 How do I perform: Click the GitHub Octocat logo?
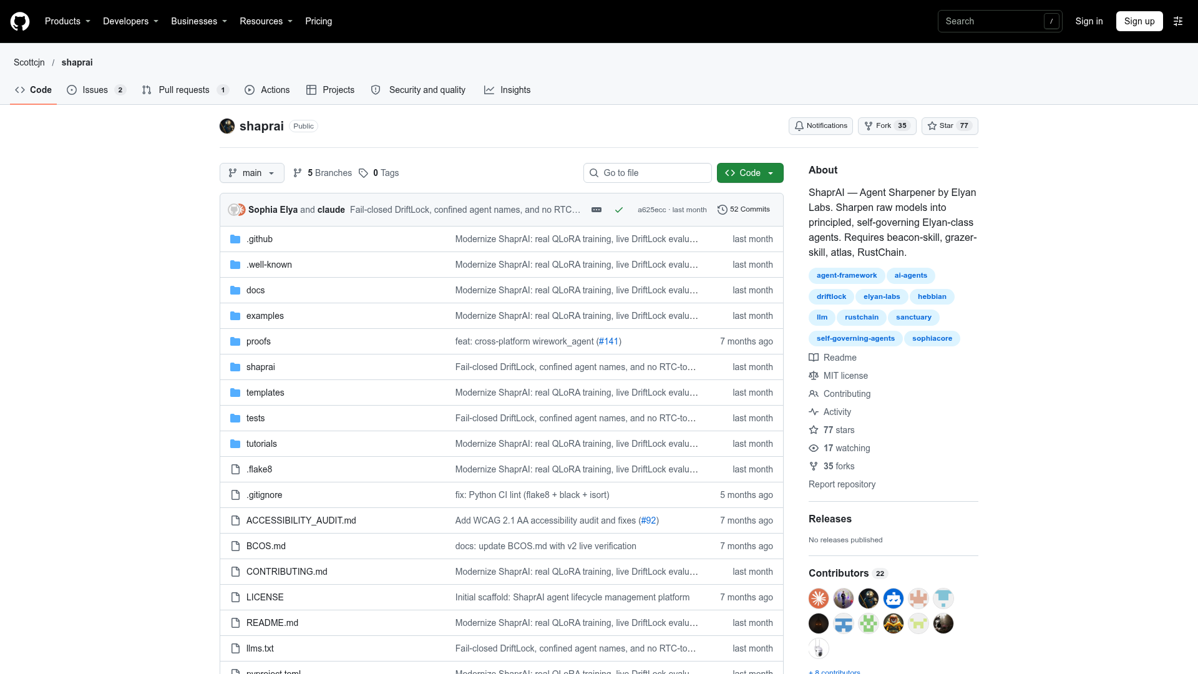[x=20, y=21]
